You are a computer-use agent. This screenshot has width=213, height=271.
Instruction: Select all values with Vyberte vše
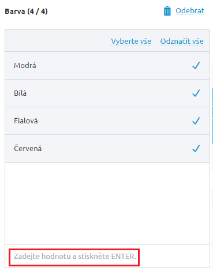point(131,42)
